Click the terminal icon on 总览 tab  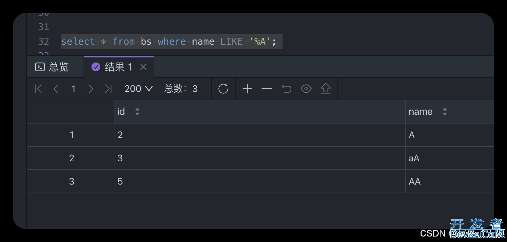40,67
